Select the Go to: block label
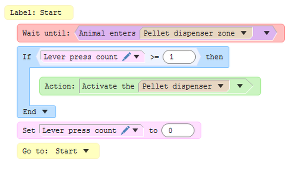The width and height of the screenshot is (296, 169). click(36, 151)
